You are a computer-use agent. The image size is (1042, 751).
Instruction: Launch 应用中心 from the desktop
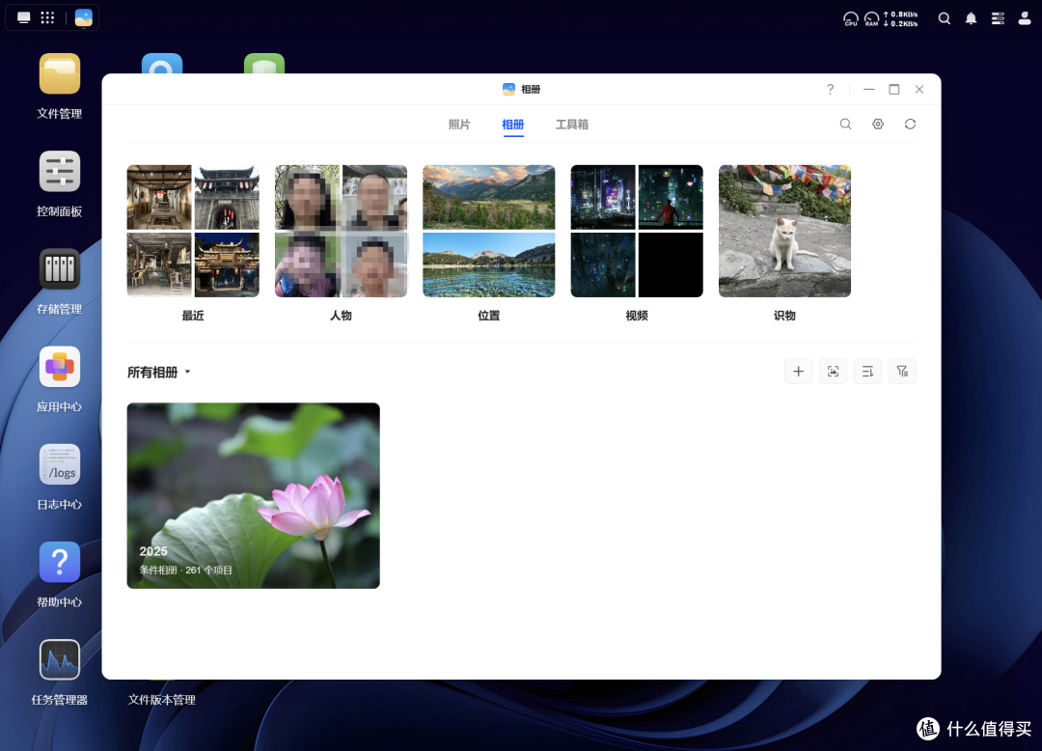pos(59,367)
